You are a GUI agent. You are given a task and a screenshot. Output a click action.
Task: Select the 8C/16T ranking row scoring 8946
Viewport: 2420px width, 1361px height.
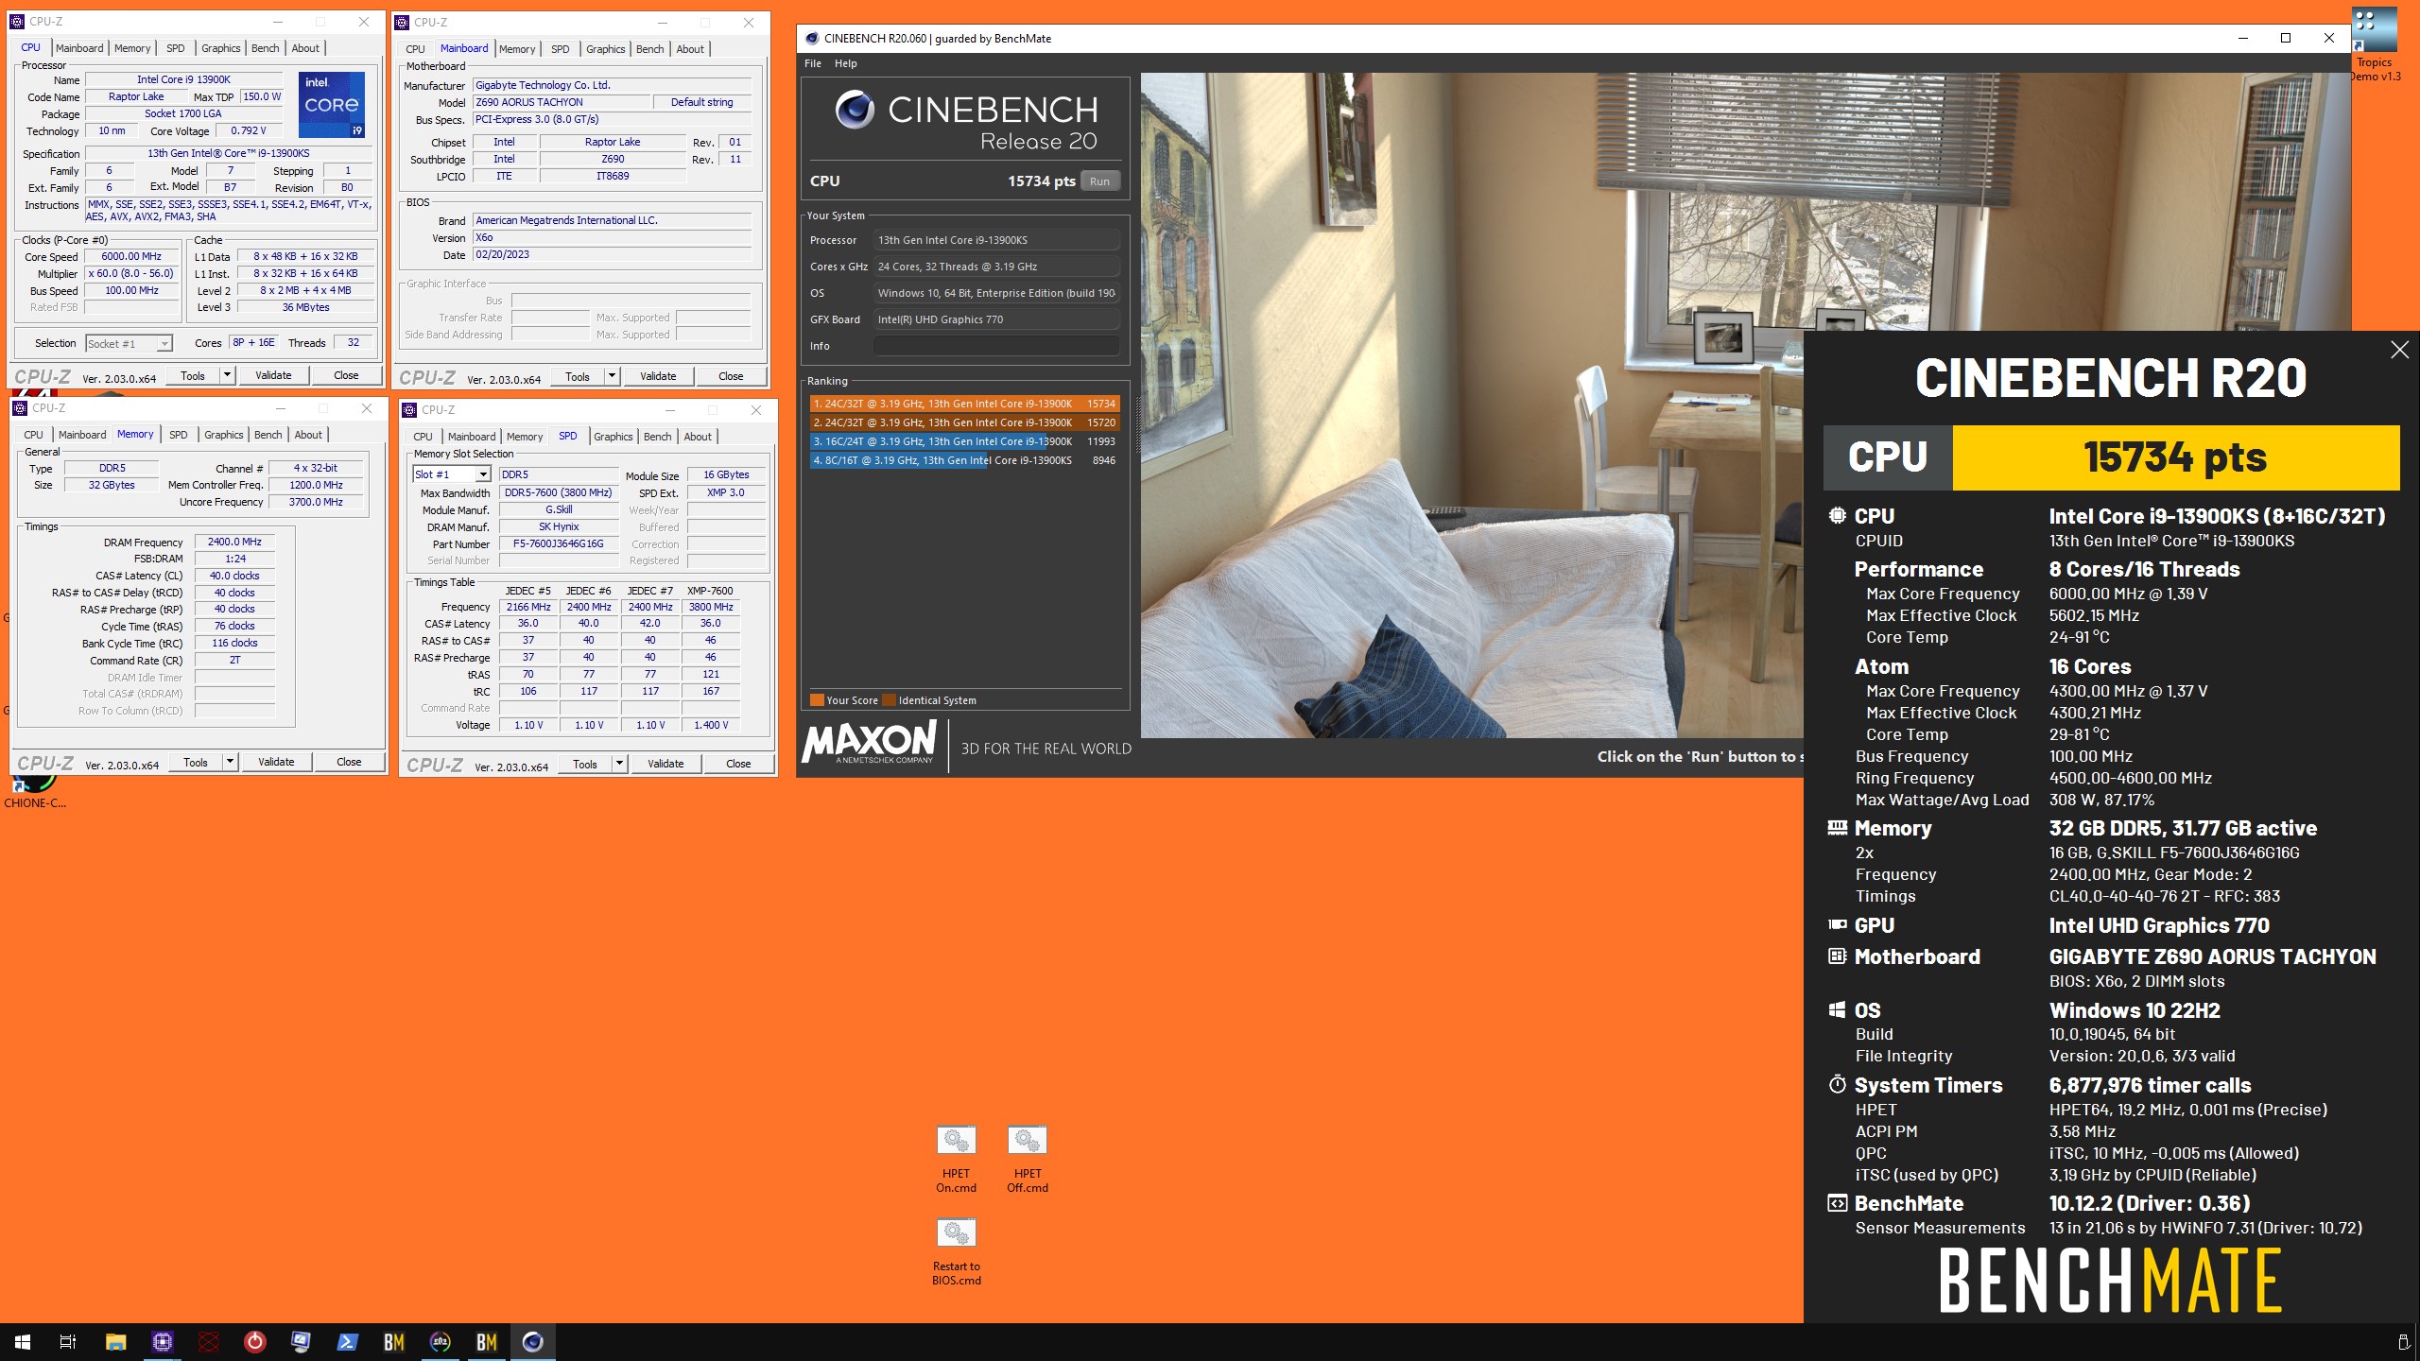click(965, 460)
